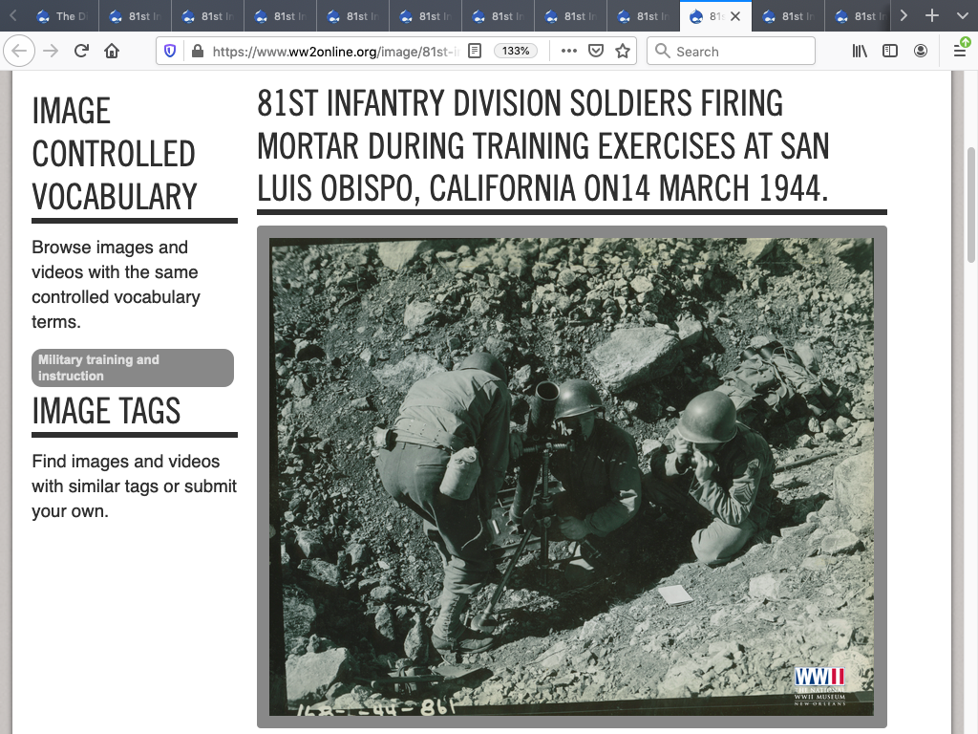Viewport: 978px width, 734px height.
Task: Go to the browser Home page
Action: (112, 52)
